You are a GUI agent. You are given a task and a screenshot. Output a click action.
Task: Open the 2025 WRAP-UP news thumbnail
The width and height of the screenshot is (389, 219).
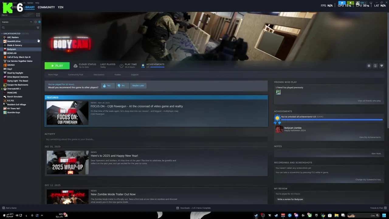click(67, 163)
